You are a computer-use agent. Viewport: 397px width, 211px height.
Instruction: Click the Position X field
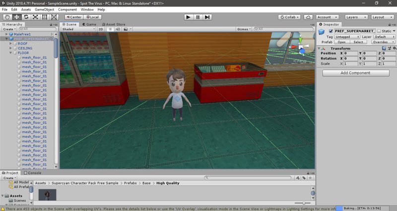(x=350, y=53)
